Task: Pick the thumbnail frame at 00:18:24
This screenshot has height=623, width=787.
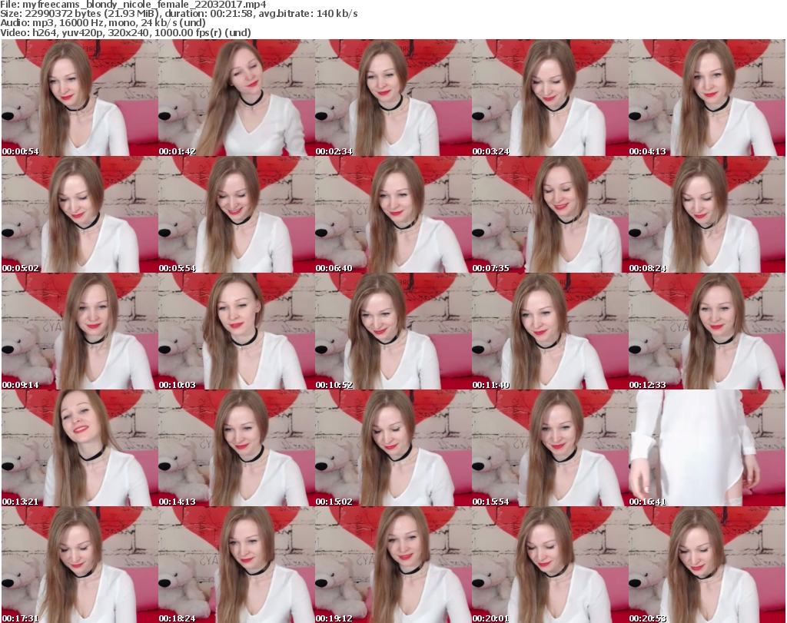Action: (237, 565)
